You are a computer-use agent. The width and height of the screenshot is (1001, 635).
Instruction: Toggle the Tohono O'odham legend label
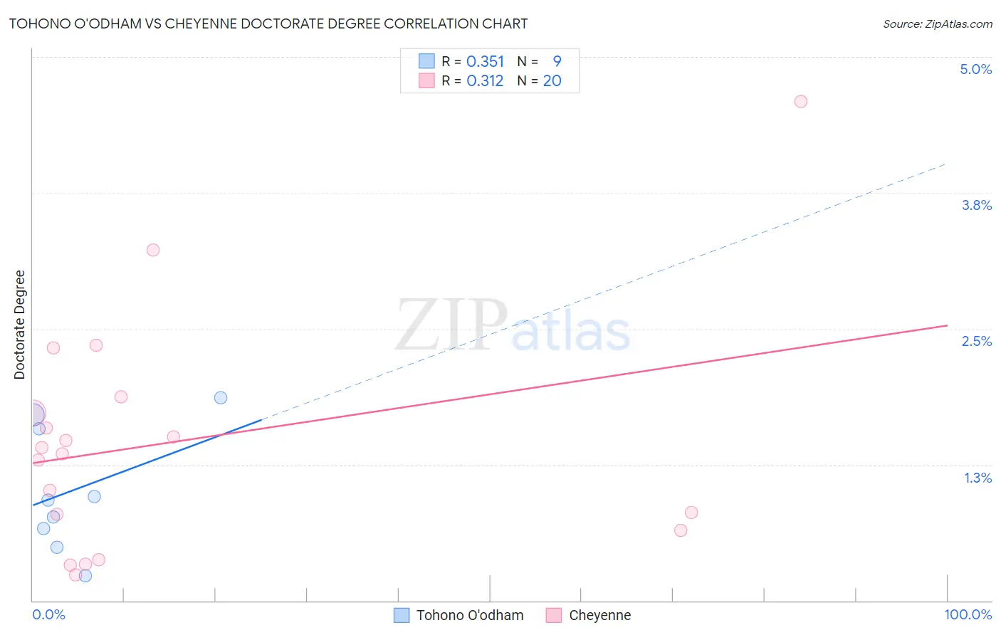tap(470, 615)
